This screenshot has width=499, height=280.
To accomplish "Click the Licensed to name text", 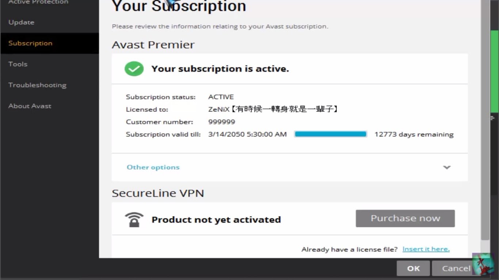I will click(x=273, y=109).
